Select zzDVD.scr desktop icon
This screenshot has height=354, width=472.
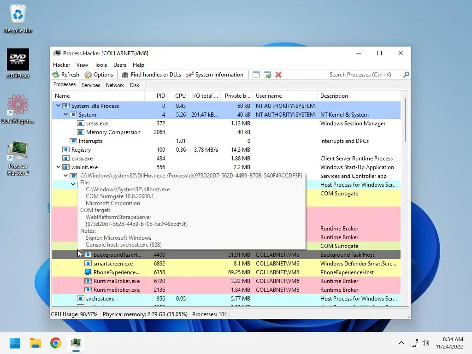pyautogui.click(x=18, y=64)
